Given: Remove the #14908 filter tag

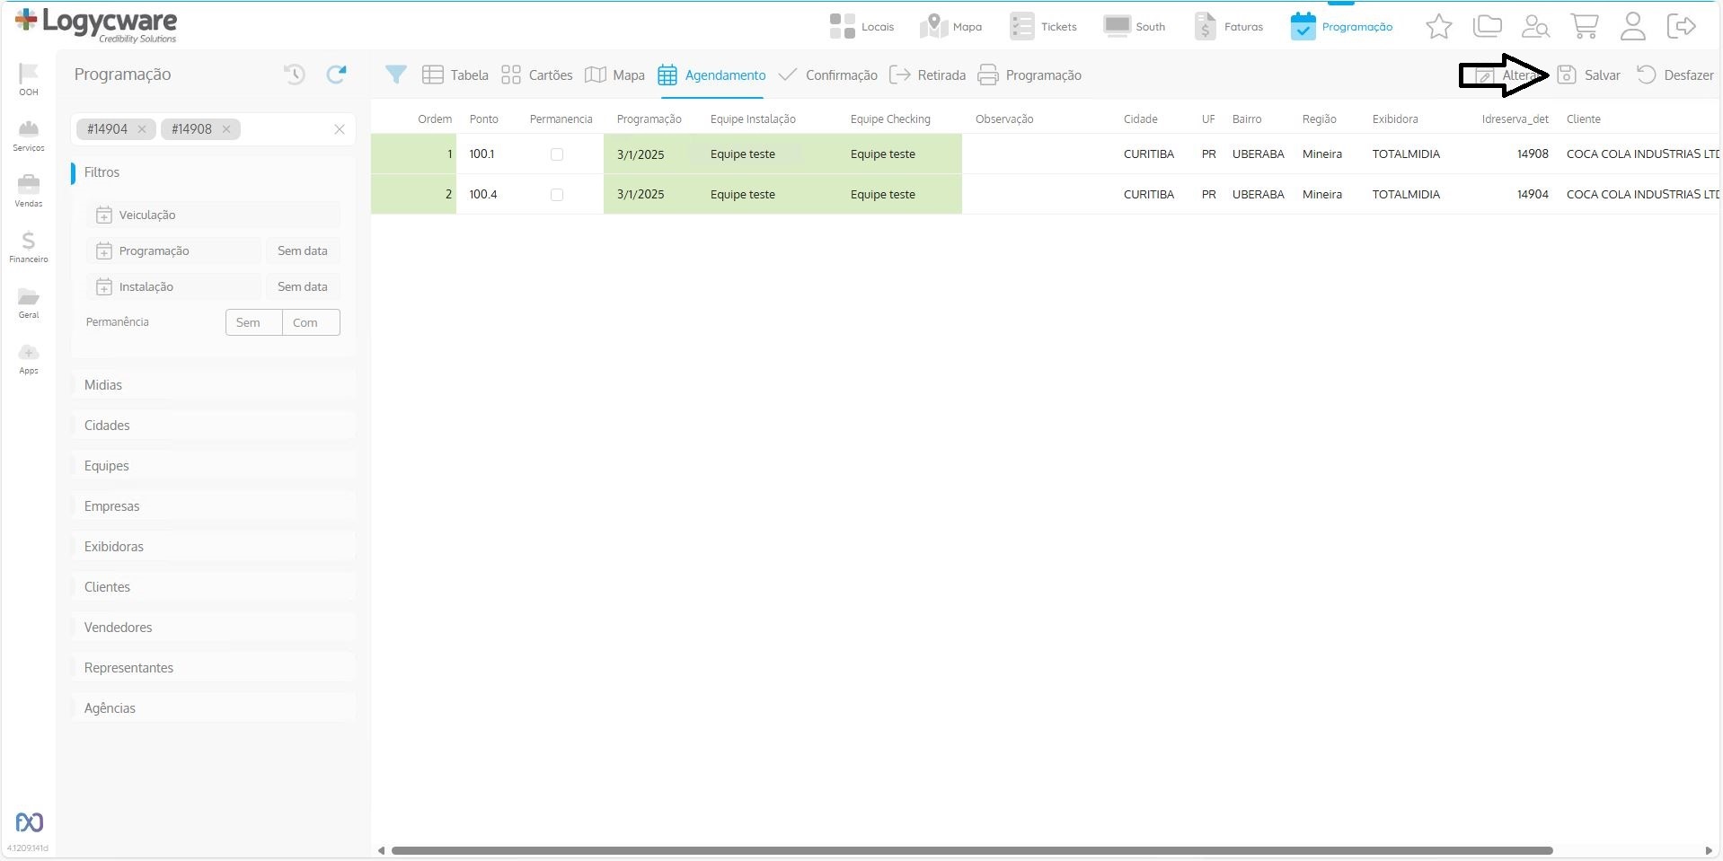Looking at the screenshot, I should (226, 129).
